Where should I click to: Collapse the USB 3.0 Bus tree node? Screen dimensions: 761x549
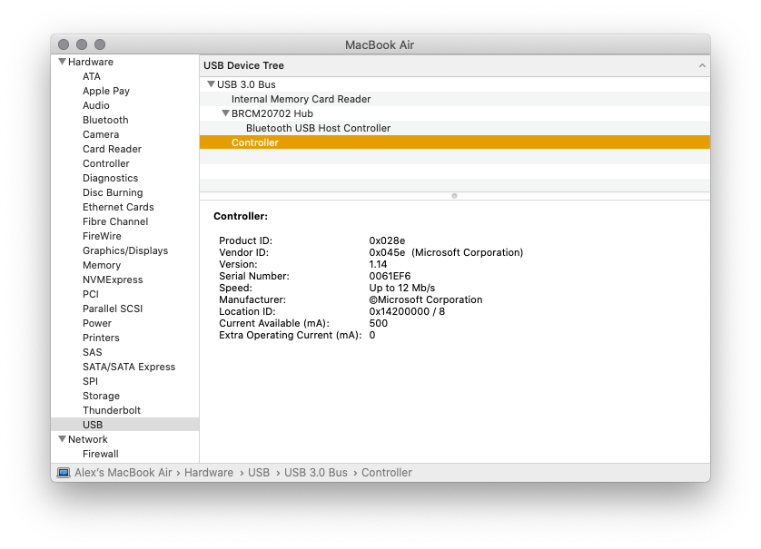[211, 83]
